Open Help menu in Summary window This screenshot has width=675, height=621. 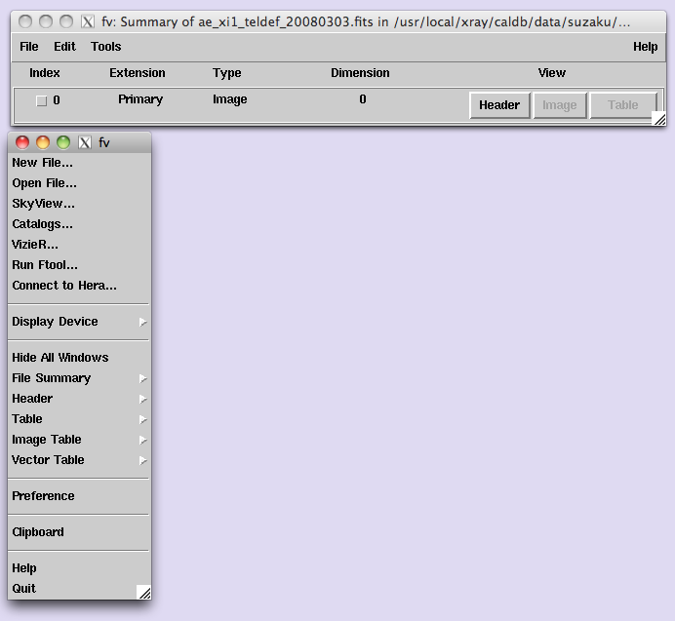coord(645,47)
